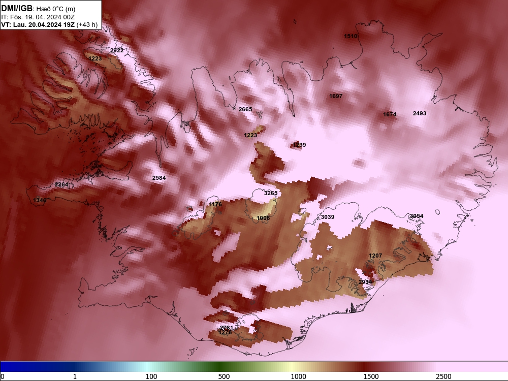Click the 1239 height value
Screen dimensions: 508x381
[x=299, y=145]
